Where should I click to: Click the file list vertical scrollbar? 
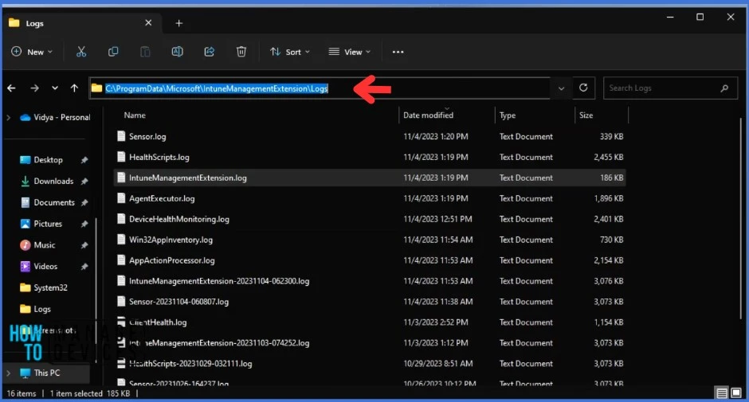click(741, 220)
